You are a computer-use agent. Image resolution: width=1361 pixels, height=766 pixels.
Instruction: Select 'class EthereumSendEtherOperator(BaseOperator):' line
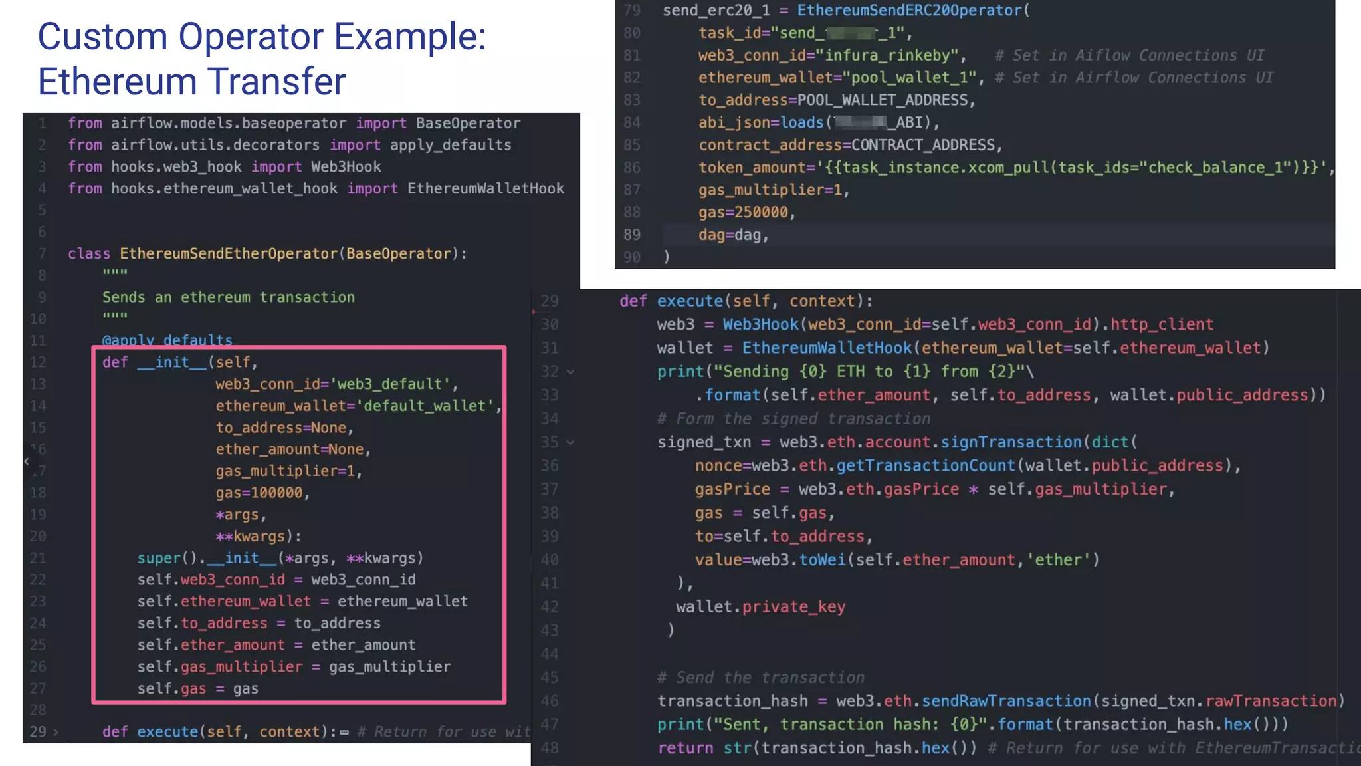(x=267, y=254)
